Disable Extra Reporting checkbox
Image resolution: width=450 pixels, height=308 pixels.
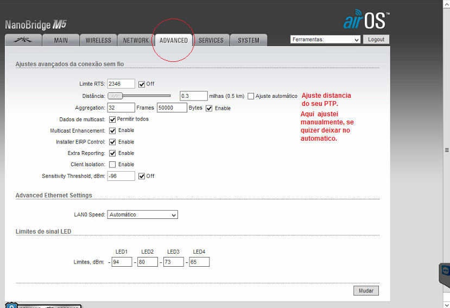pos(112,153)
